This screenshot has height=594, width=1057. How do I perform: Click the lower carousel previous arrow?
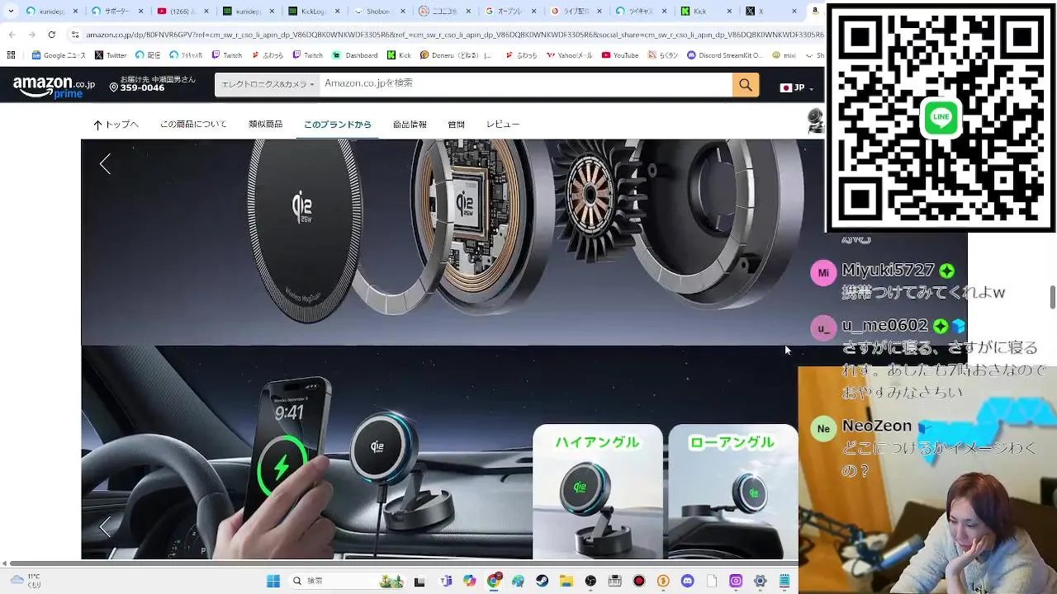tap(105, 526)
